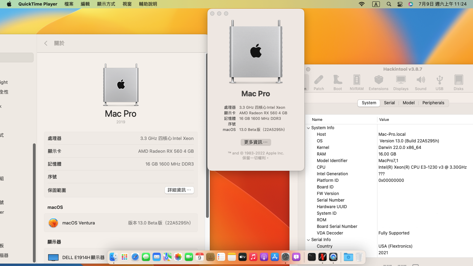Switch to Hackintool from the Dock
The width and height of the screenshot is (473, 266).
tap(322, 257)
